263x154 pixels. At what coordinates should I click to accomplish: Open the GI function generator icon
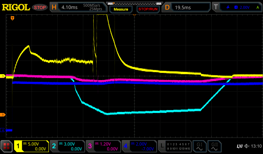[199, 146]
